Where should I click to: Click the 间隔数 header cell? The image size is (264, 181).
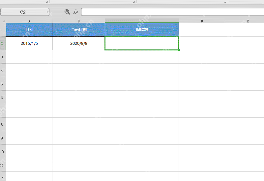click(x=142, y=30)
